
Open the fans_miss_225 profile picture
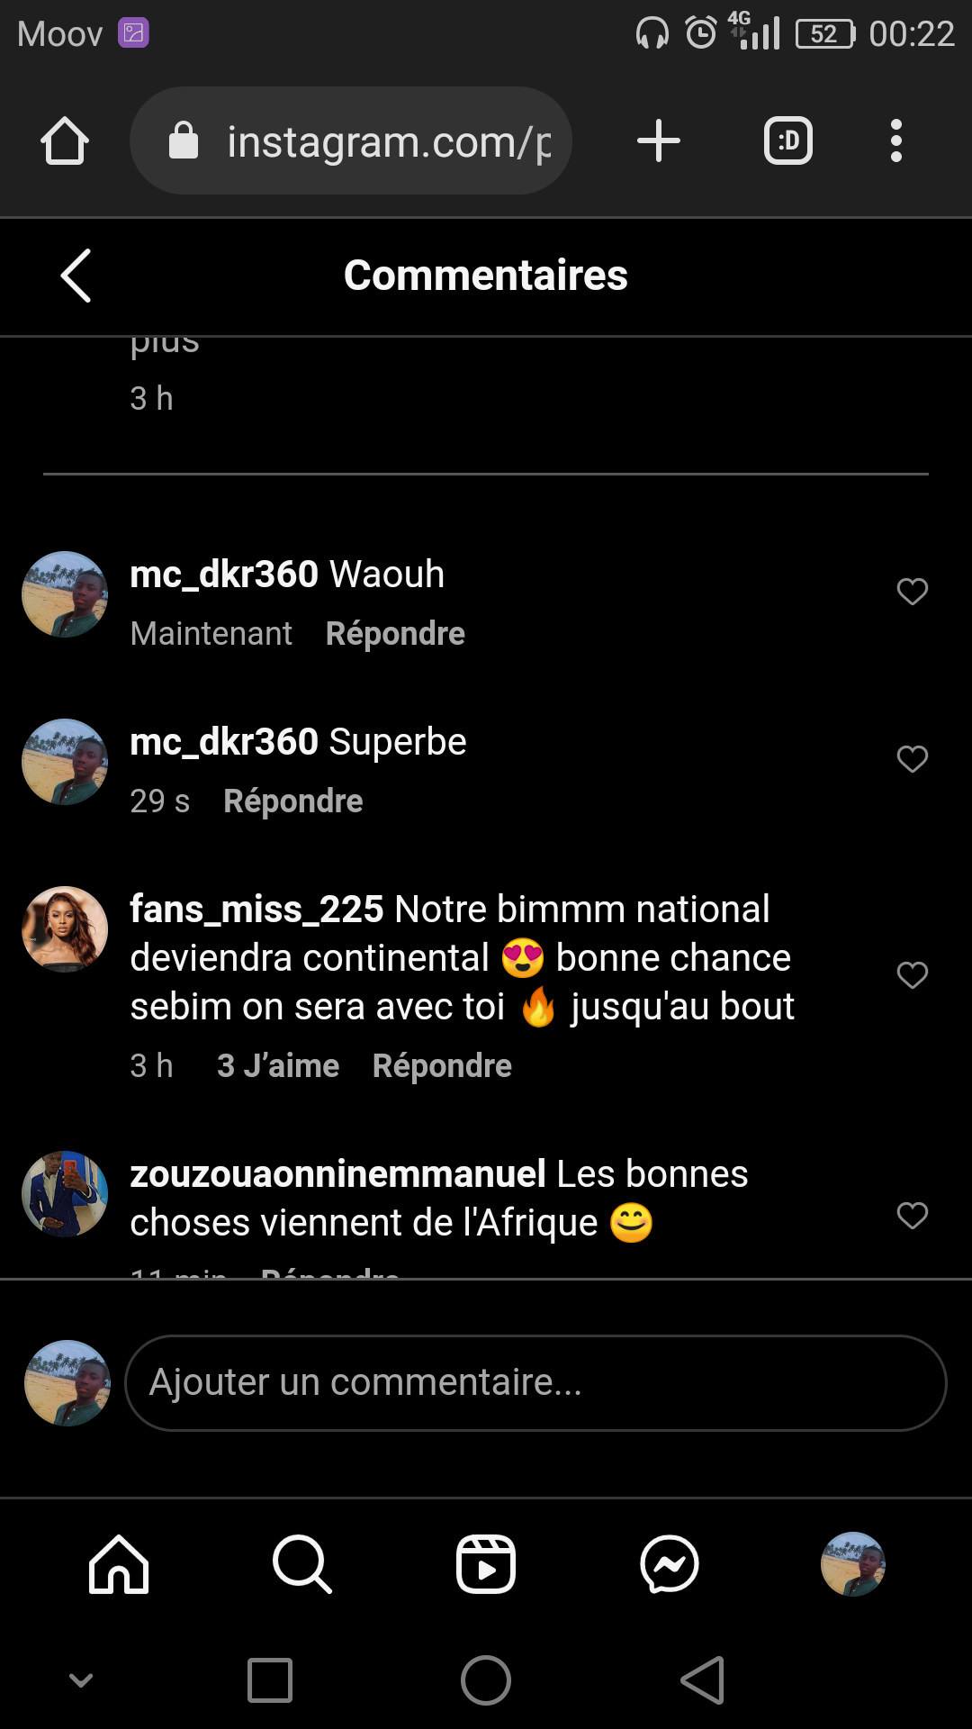(x=65, y=929)
